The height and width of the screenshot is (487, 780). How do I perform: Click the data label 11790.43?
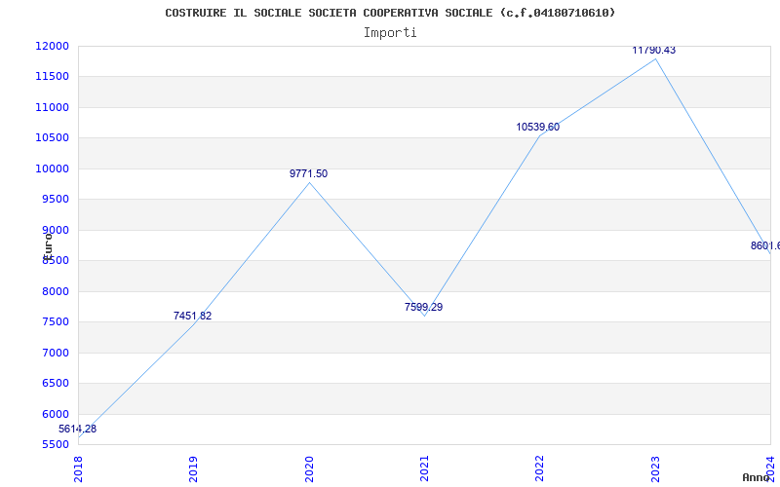[653, 51]
